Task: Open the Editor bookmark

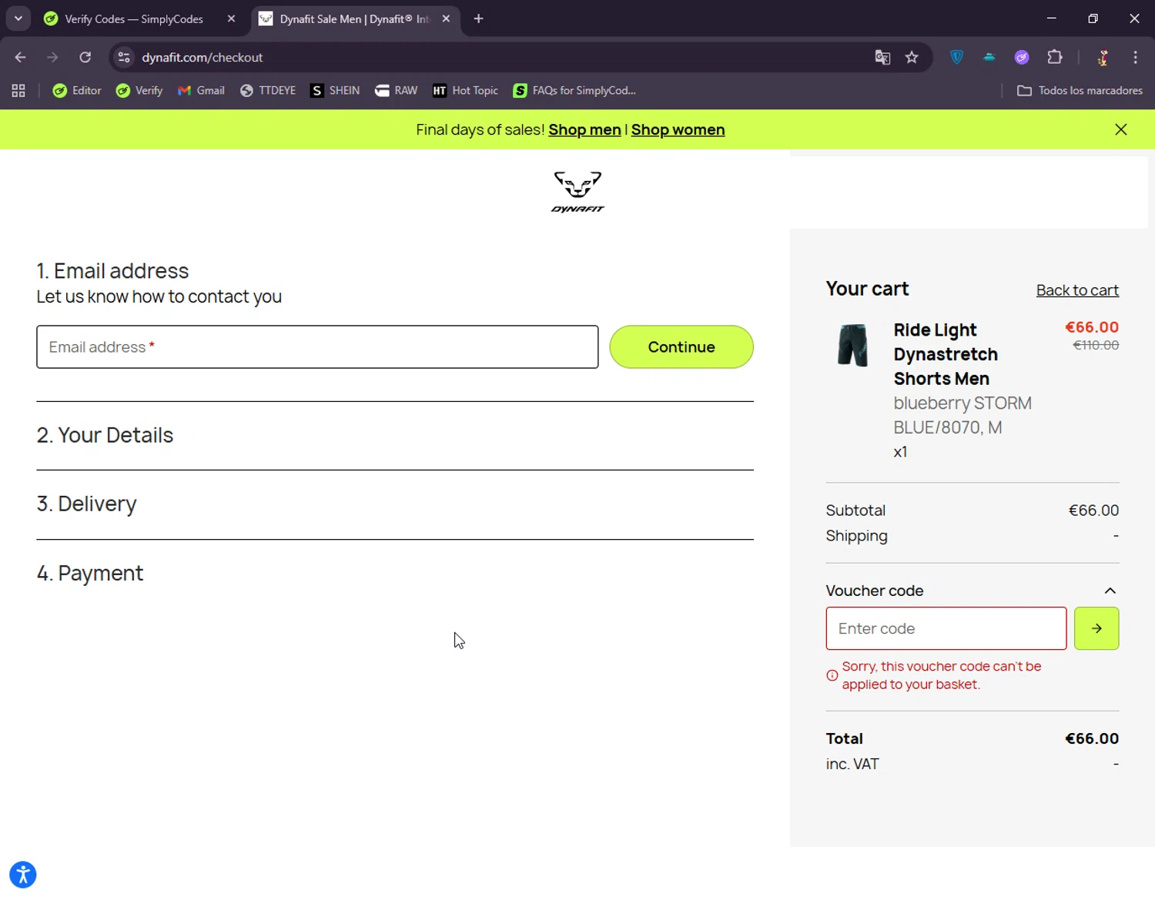Action: (x=77, y=91)
